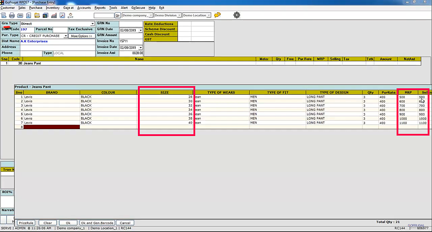Image resolution: width=432 pixels, height=232 pixels.
Task: Open the Reports menu
Action: click(100, 8)
